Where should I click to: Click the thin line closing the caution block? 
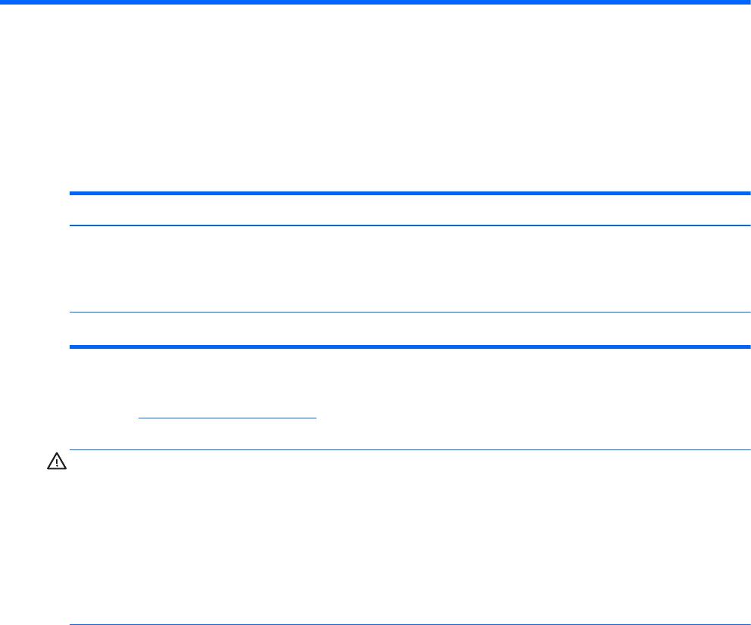point(409,624)
